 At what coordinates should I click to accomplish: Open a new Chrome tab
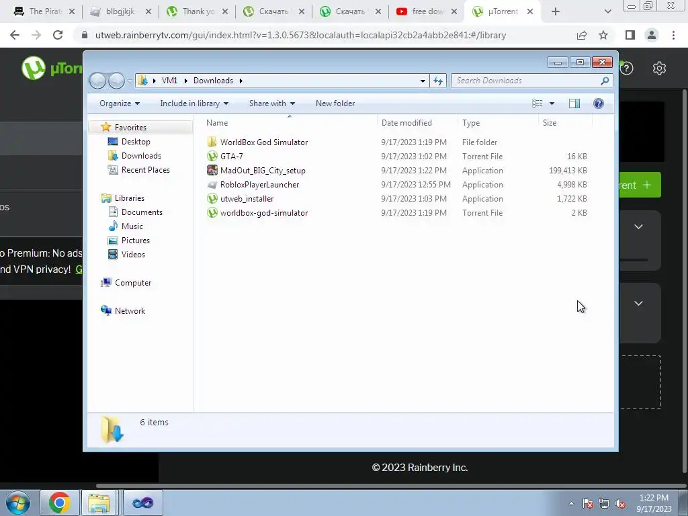point(556,11)
